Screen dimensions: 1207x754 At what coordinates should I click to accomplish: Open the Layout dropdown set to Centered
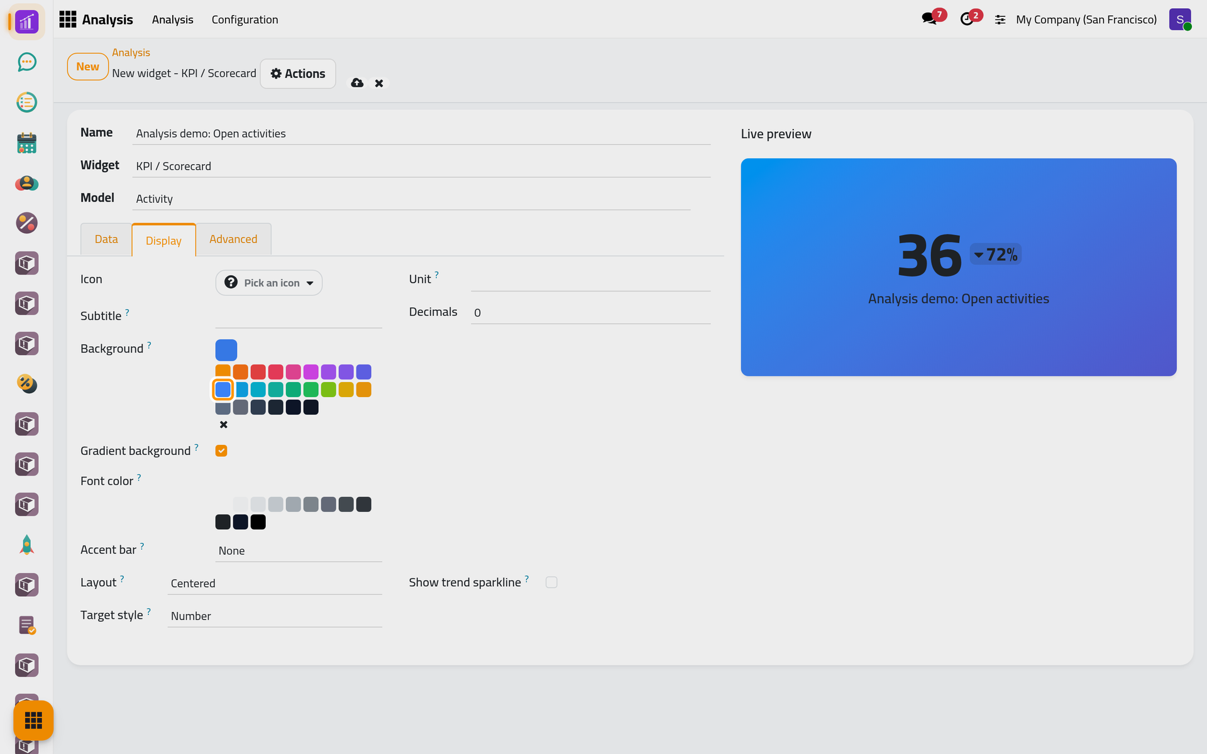pos(275,583)
